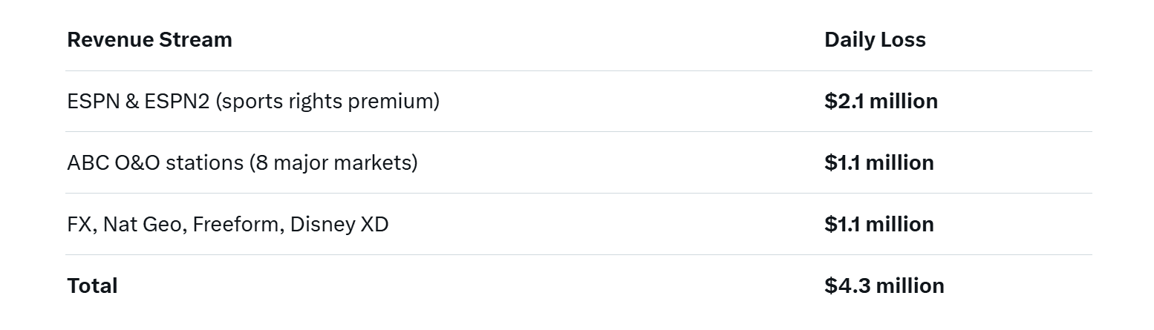Click the "(8 major markets)" text
1154x330 pixels.
point(333,162)
